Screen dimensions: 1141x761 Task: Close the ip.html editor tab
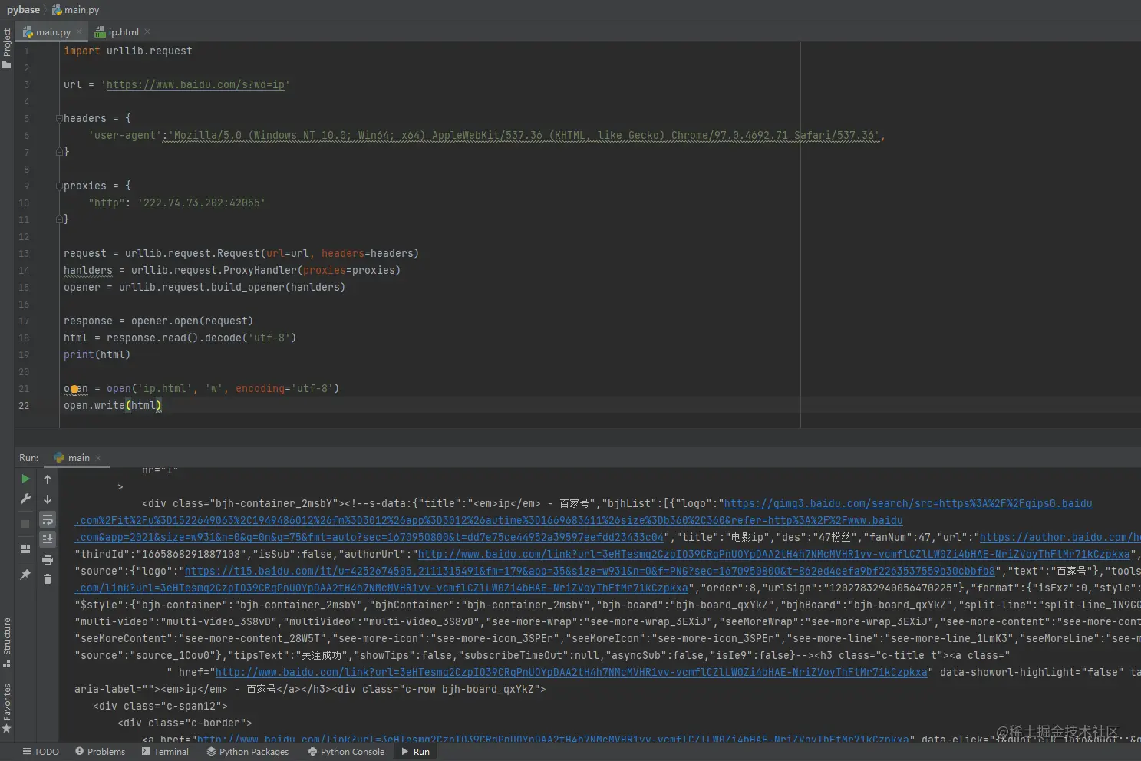click(147, 31)
